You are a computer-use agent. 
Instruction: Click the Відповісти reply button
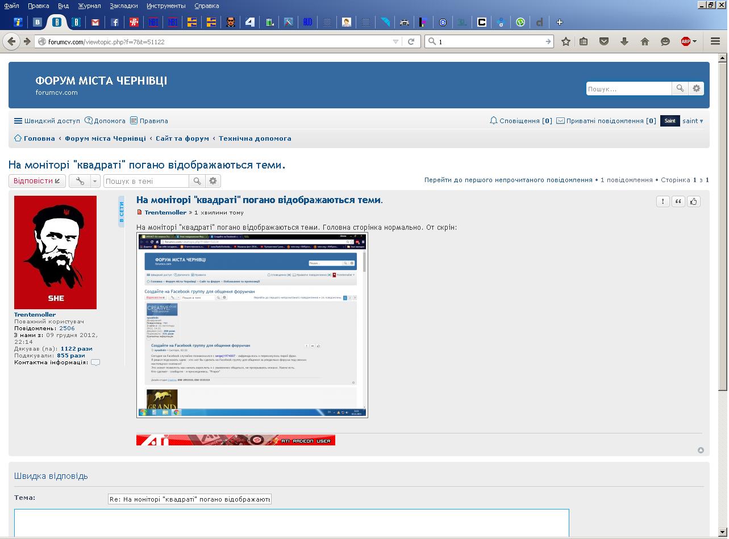click(37, 181)
